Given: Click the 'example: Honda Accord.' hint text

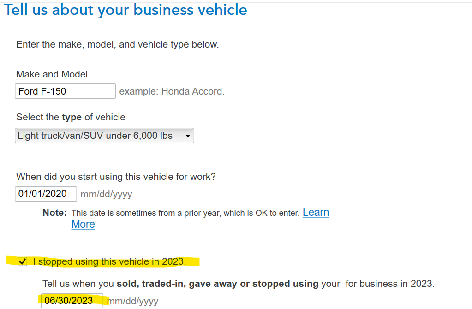Looking at the screenshot, I should [172, 91].
